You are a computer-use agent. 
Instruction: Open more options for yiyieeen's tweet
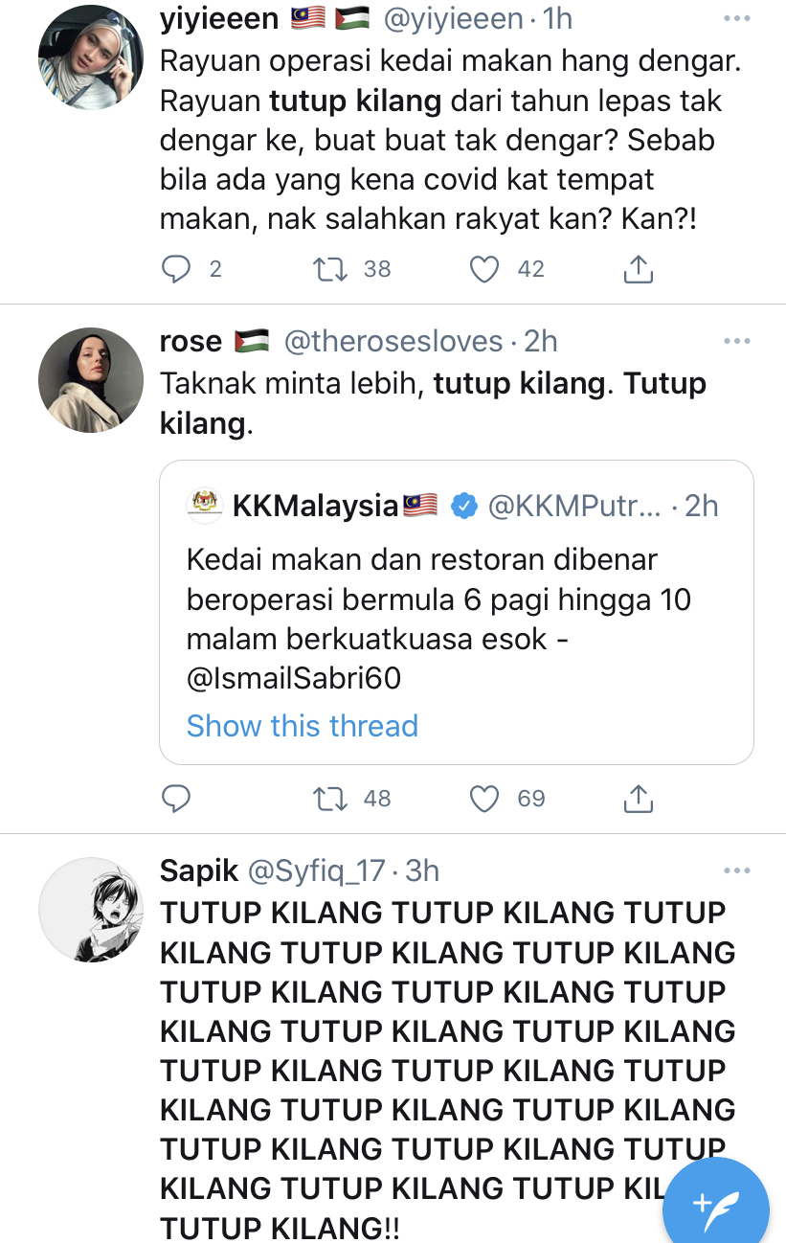pyautogui.click(x=737, y=18)
